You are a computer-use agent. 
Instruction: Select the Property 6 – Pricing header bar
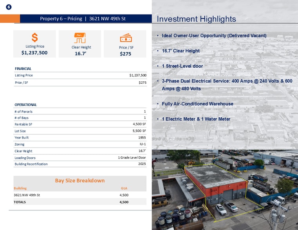pos(86,19)
